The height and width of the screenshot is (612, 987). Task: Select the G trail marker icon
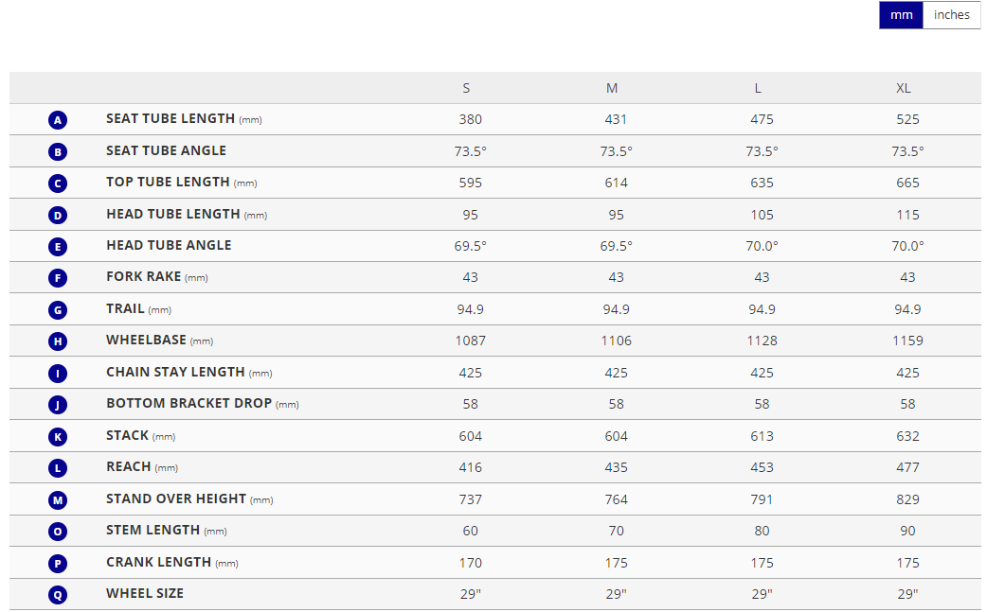[x=58, y=309]
